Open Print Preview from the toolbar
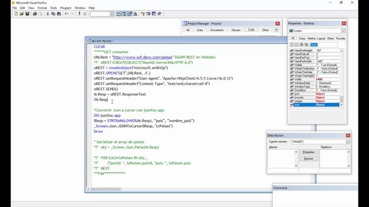 point(40,14)
